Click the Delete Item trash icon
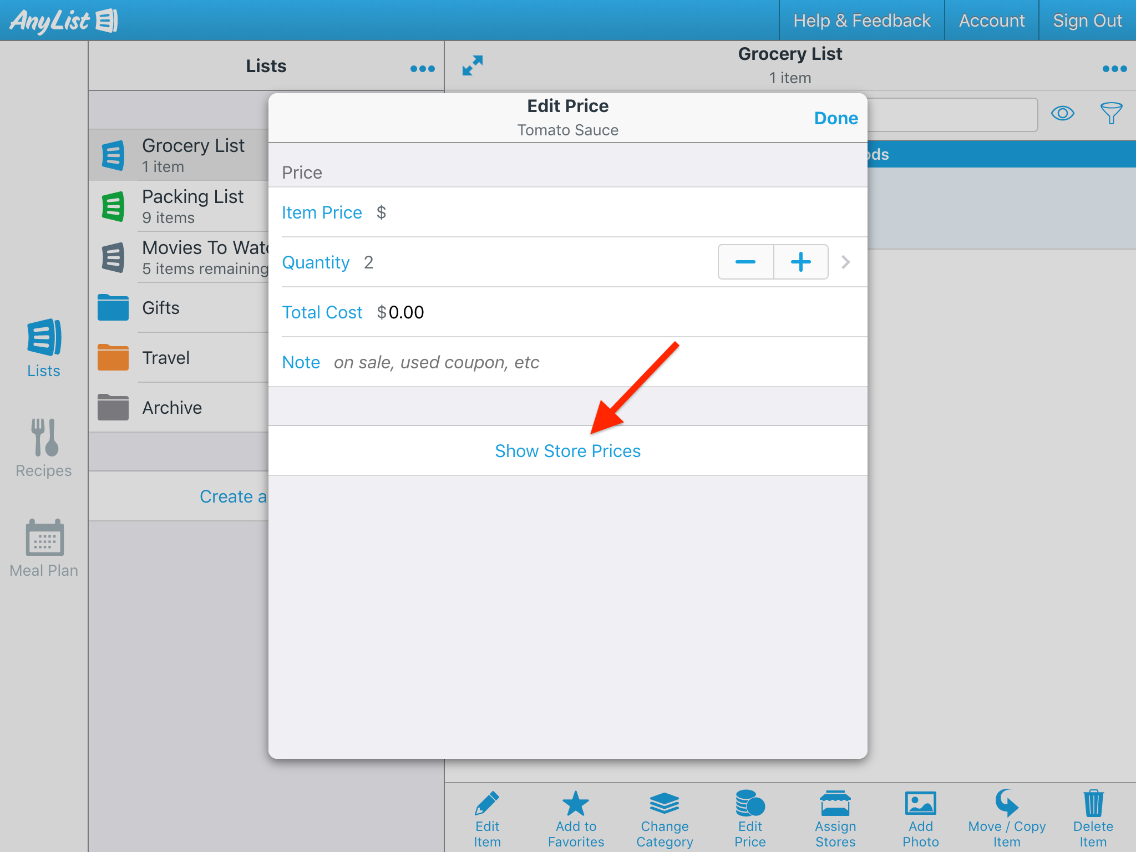This screenshot has width=1136, height=852. [x=1093, y=804]
